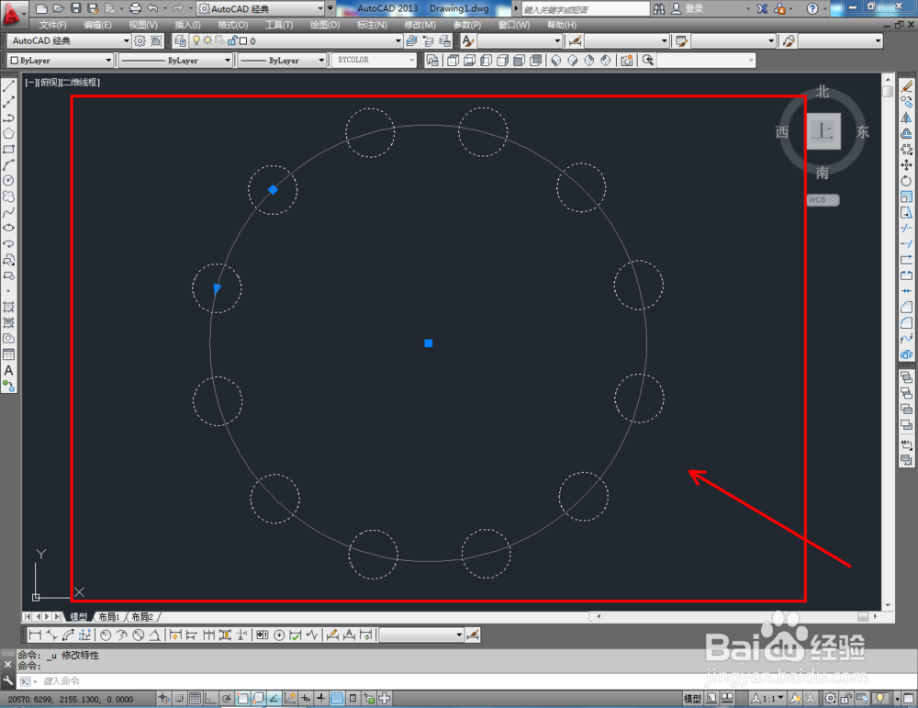918x708 pixels.
Task: Select the Line tool in draw toolbar
Action: coord(9,86)
